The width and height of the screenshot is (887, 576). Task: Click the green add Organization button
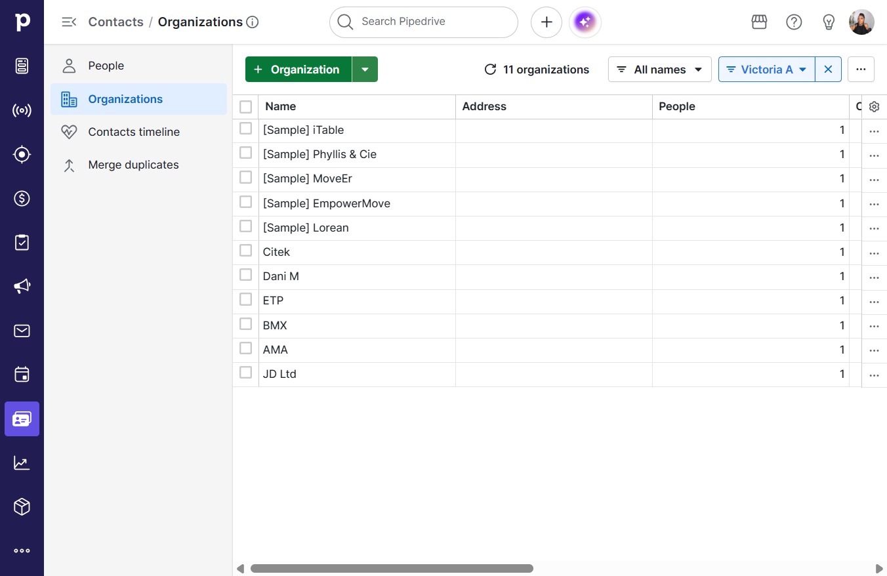[x=299, y=70]
